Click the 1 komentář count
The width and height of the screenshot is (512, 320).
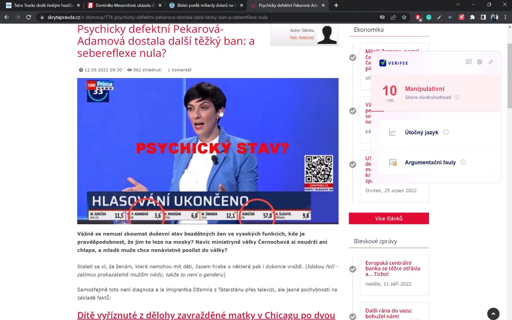tap(180, 70)
